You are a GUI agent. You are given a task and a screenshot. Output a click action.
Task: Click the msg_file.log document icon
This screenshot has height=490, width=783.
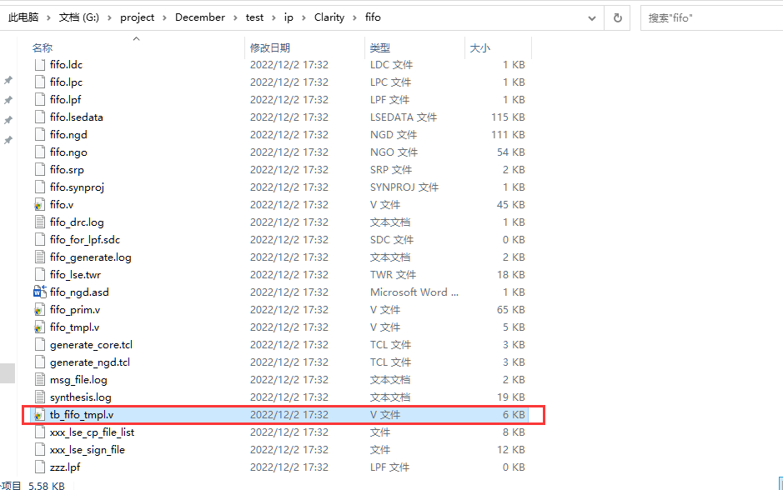pos(40,380)
